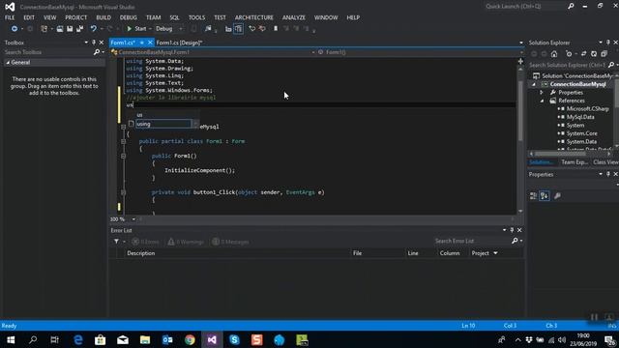Viewport: 619px width, 348px height.
Task: Toggle the 0 Messages filter
Action: 230,242
